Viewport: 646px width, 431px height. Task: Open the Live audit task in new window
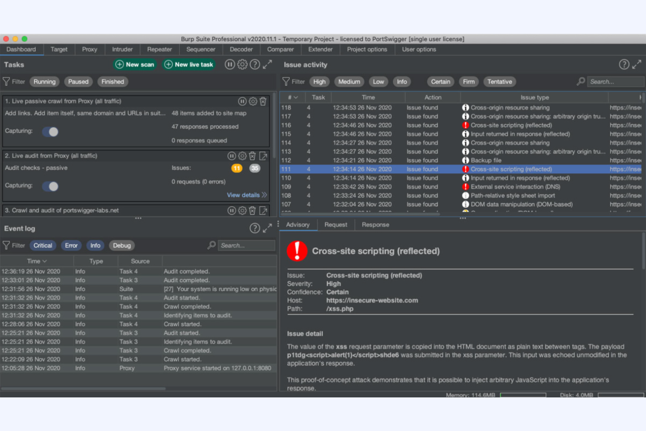click(x=263, y=155)
